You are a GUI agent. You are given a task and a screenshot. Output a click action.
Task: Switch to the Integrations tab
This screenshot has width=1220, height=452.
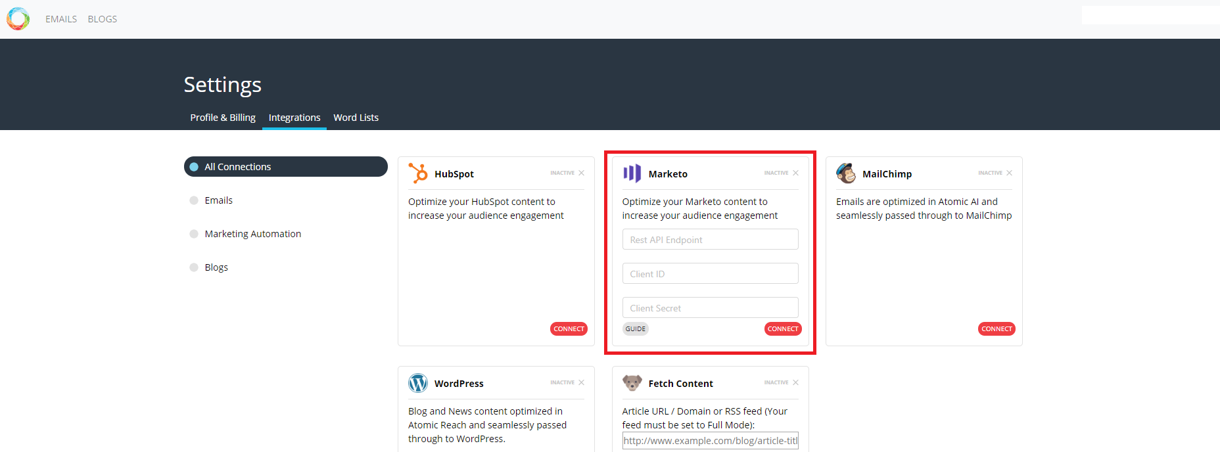click(x=294, y=118)
